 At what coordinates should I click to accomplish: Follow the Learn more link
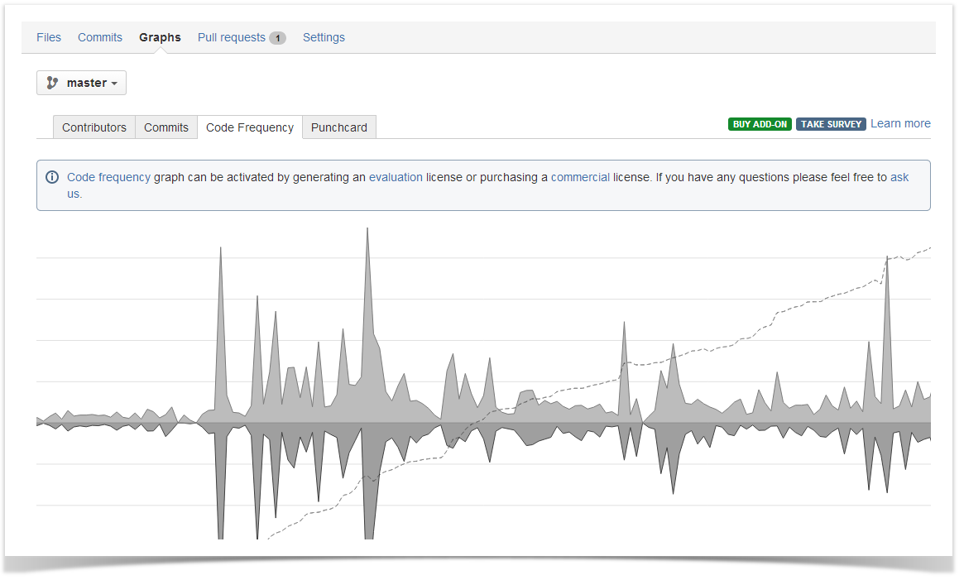pos(900,123)
